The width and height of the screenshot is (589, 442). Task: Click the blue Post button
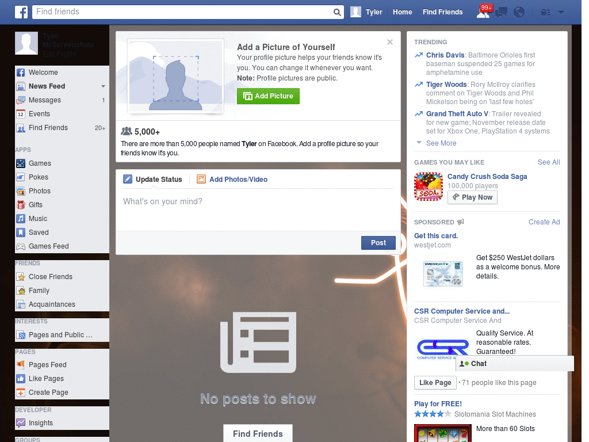point(378,243)
